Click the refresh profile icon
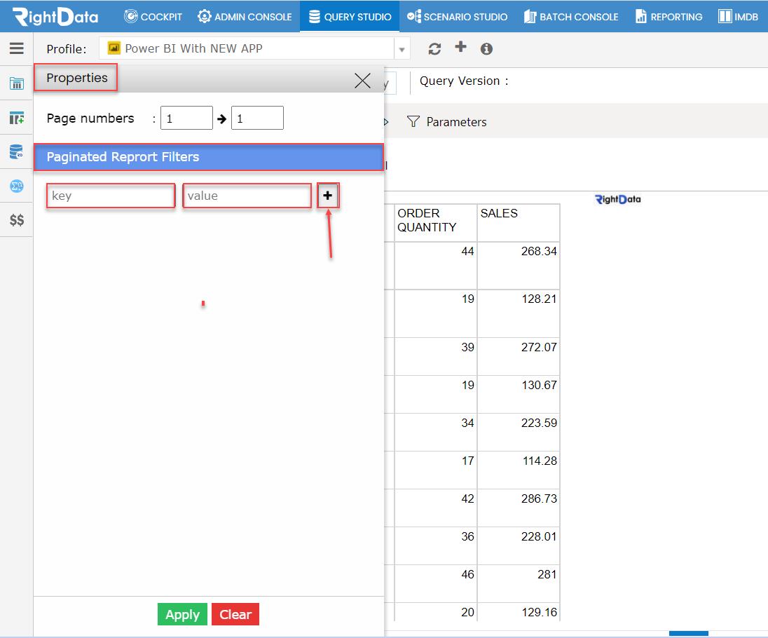Screen dimensions: 768x638 click(434, 49)
